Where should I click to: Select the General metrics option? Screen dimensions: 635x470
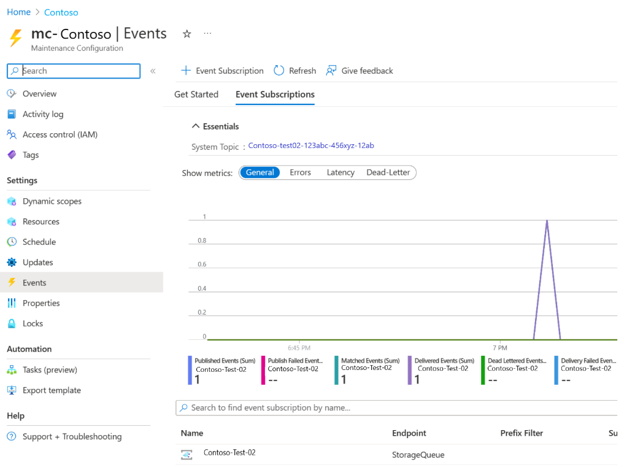(260, 172)
